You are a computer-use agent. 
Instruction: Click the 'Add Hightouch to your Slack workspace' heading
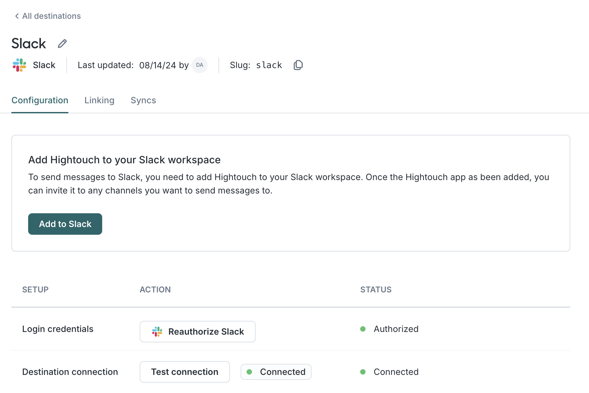124,160
